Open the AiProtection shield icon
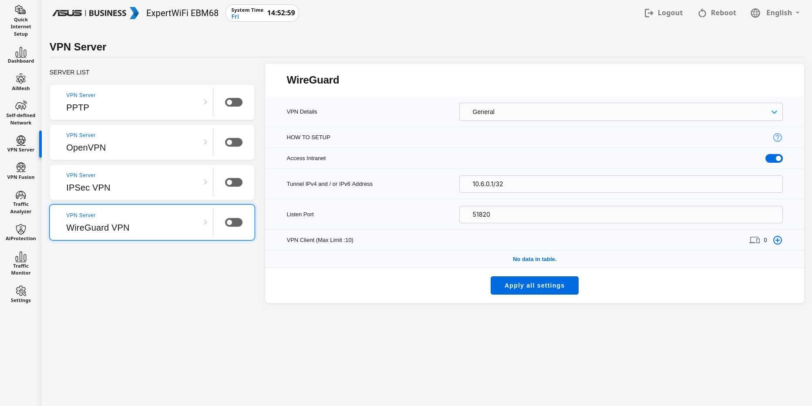The image size is (812, 406). click(20, 229)
